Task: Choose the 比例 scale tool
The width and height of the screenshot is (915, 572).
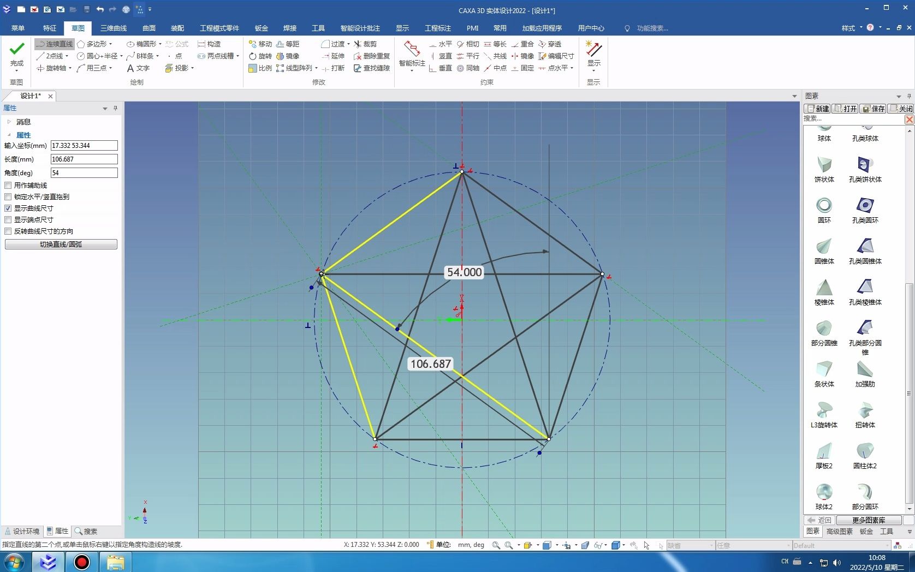Action: [x=260, y=68]
